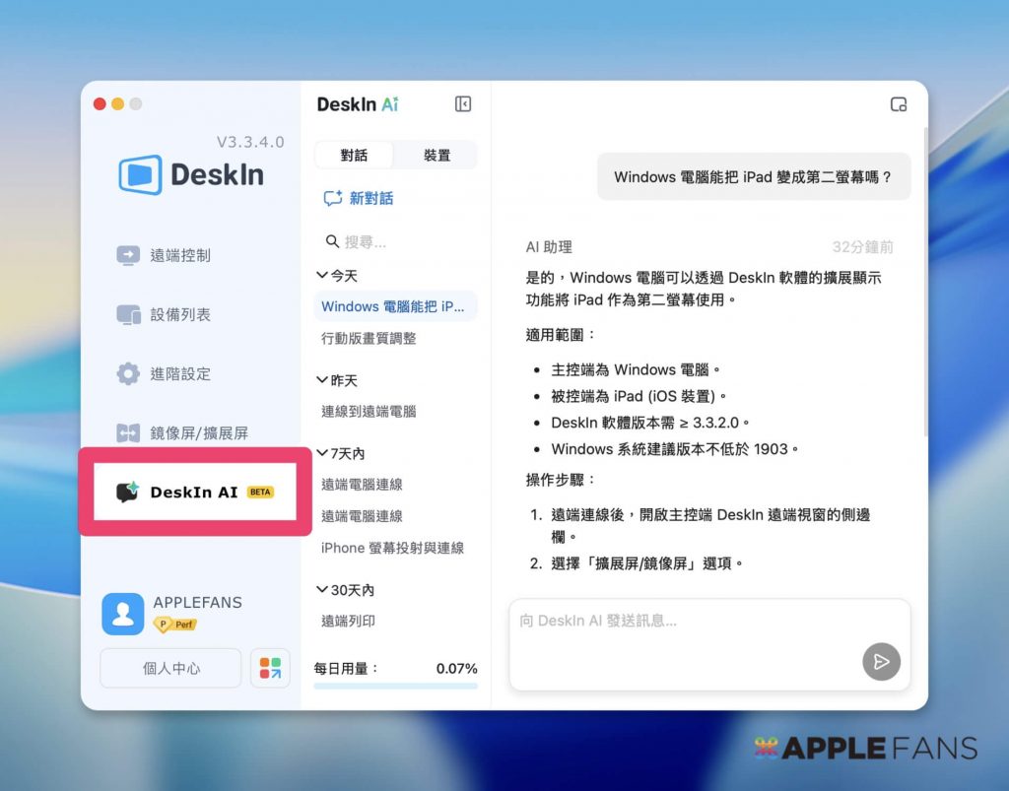This screenshot has width=1009, height=791.
Task: Select the 遠端控制 remote control icon
Action: coord(128,255)
